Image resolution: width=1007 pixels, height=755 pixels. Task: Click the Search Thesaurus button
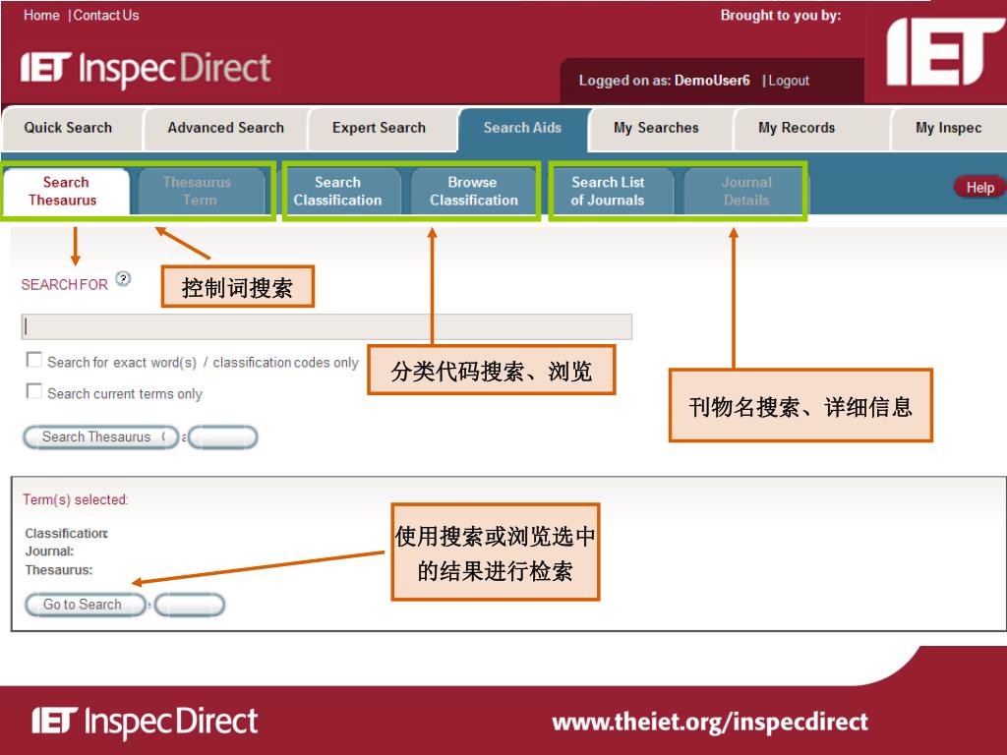(101, 437)
